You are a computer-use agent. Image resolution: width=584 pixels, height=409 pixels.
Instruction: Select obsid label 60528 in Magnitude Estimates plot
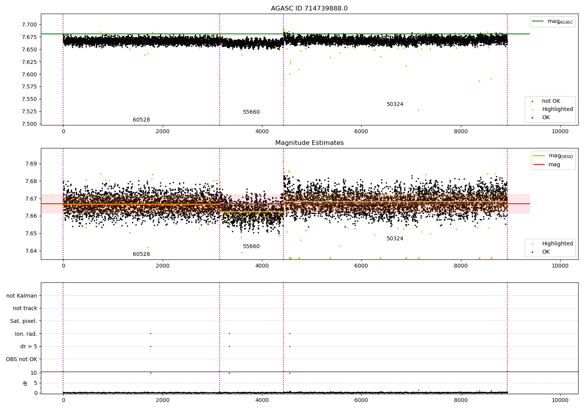point(141,254)
